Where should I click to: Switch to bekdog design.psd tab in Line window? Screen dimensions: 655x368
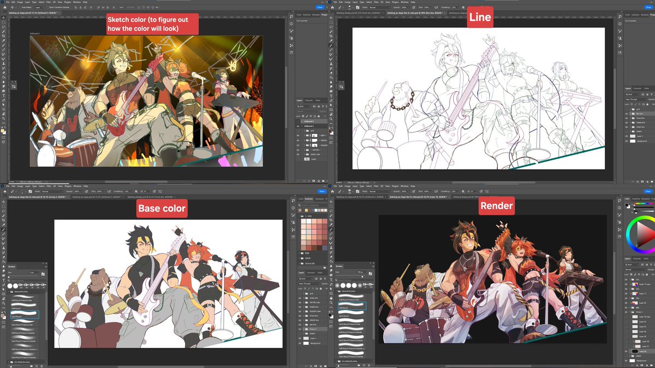click(360, 13)
